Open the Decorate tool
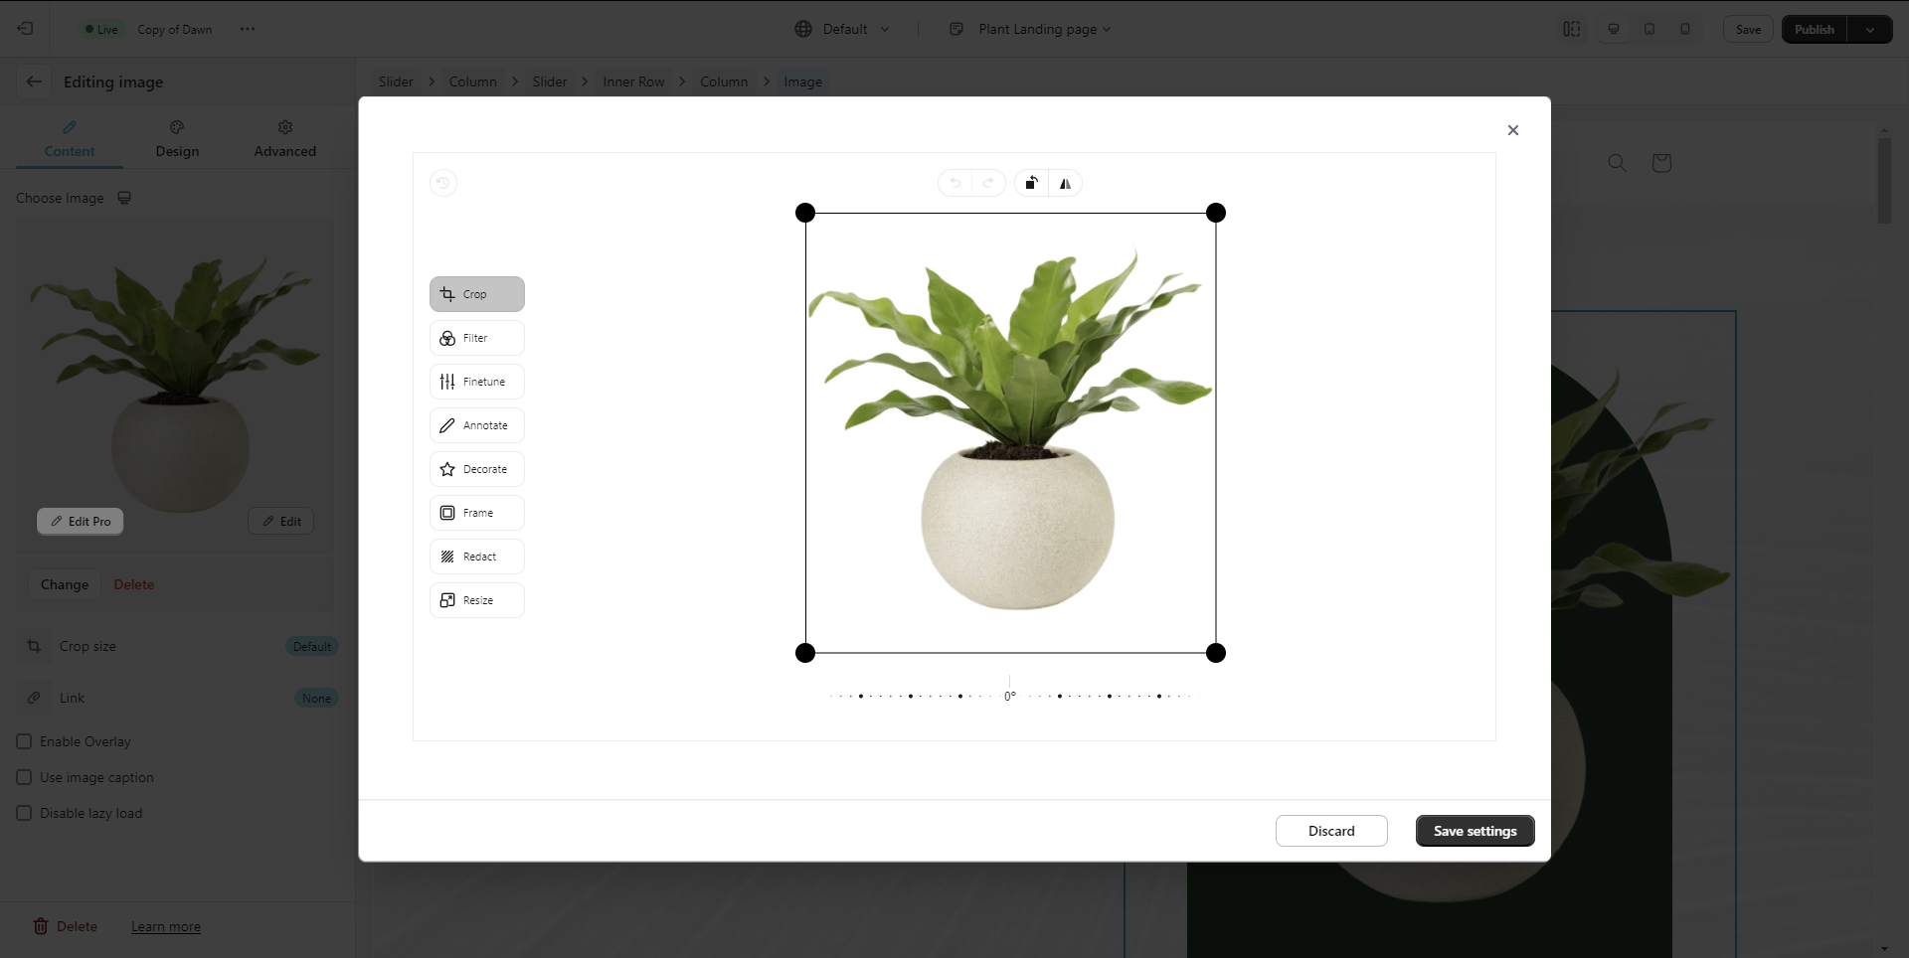Viewport: 1909px width, 958px height. [x=476, y=469]
